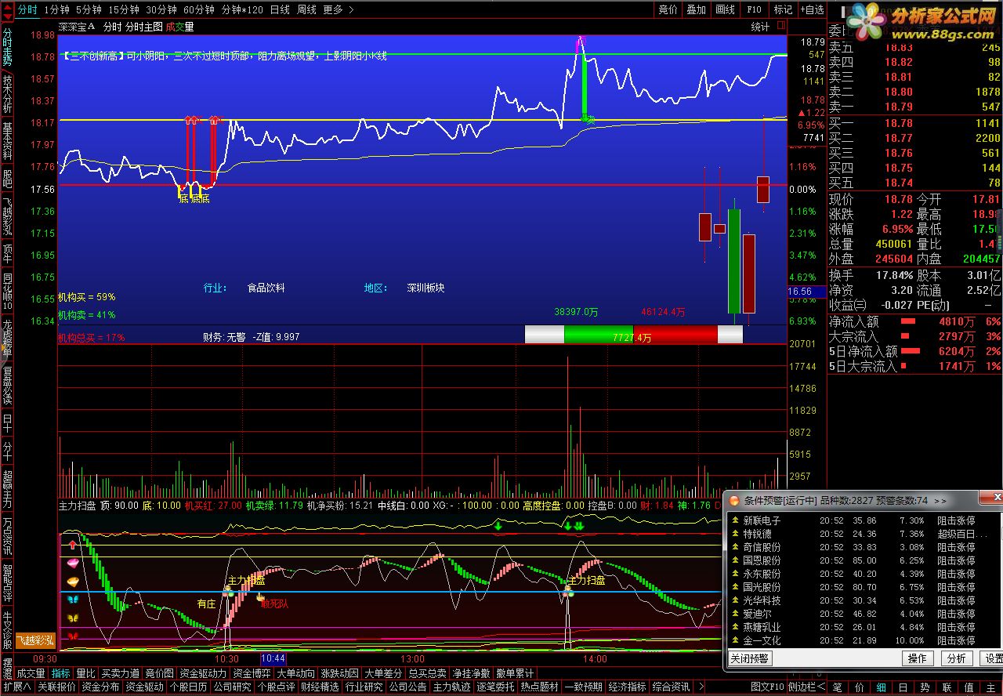Add stock with +自选 button
The height and width of the screenshot is (696, 1003).
pyautogui.click(x=811, y=9)
